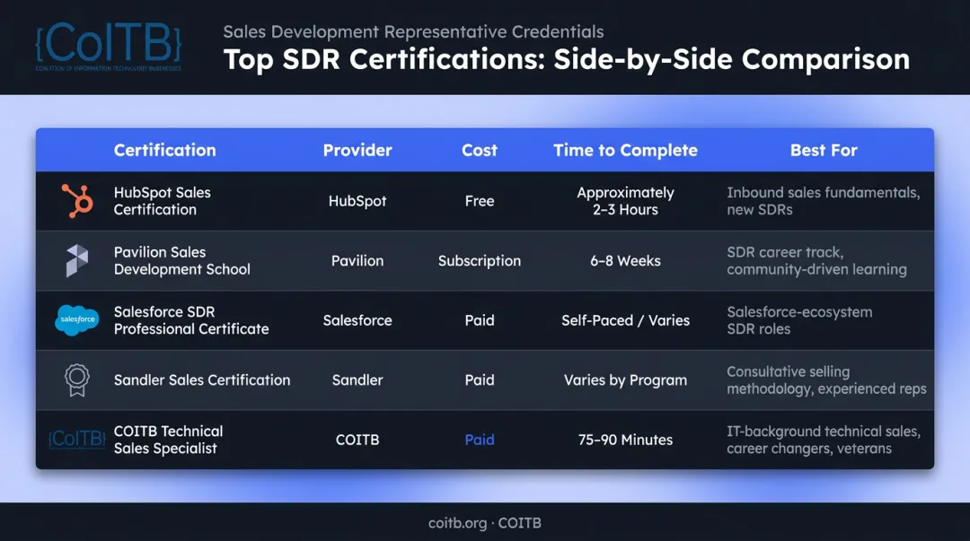Click the COITB provider cell
The width and height of the screenshot is (970, 541).
[357, 440]
